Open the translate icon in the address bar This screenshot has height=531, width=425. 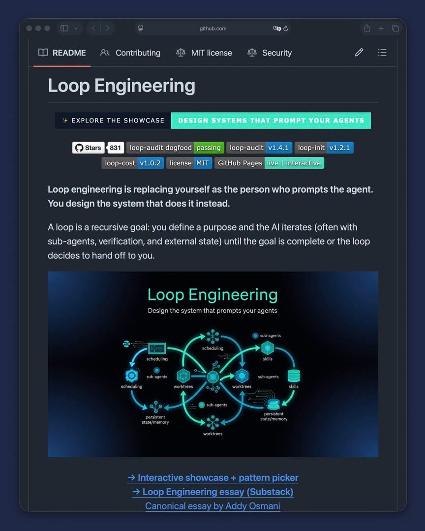point(276,29)
